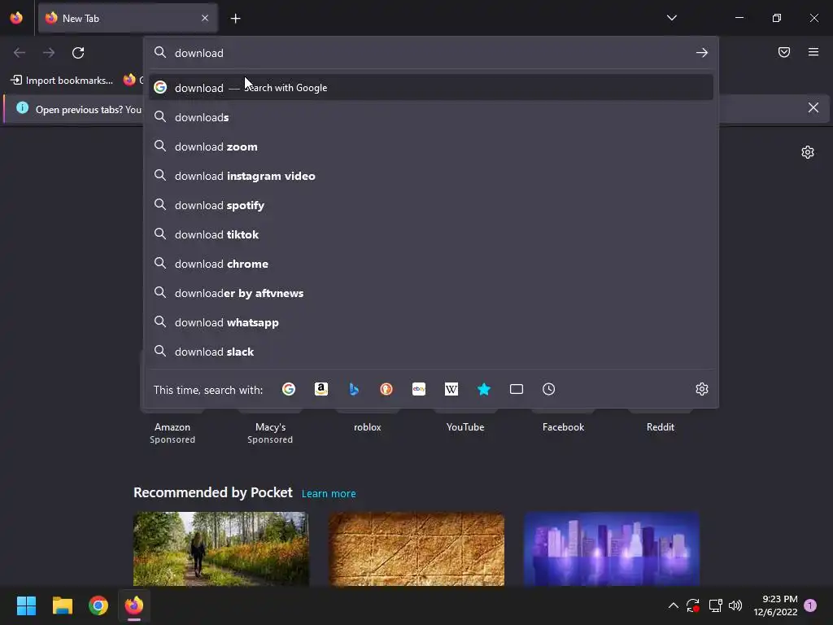Open network display icon in tray
This screenshot has height=625, width=833.
click(x=715, y=605)
